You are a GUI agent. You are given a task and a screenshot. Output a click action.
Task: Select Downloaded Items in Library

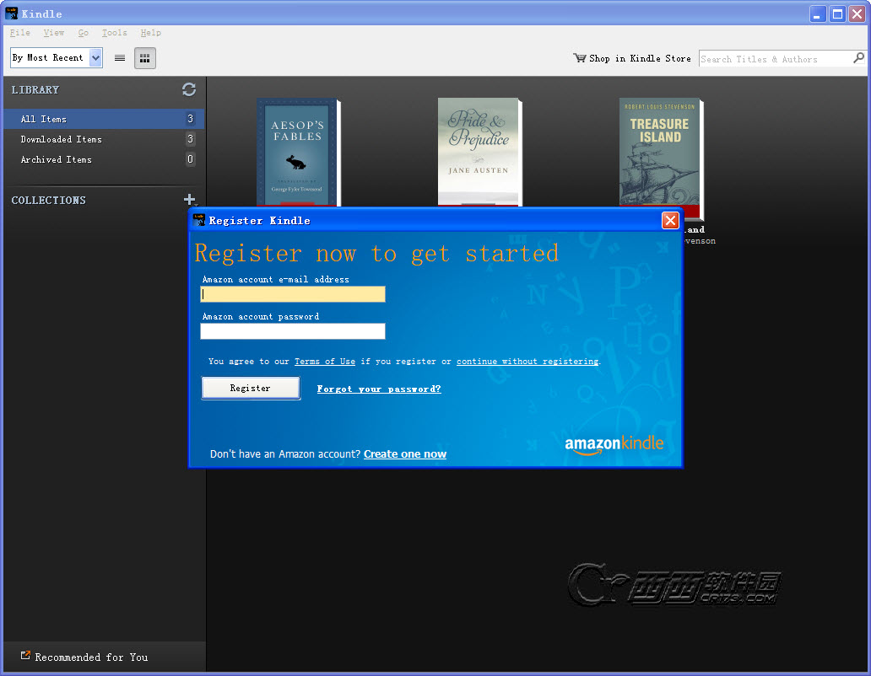point(104,139)
